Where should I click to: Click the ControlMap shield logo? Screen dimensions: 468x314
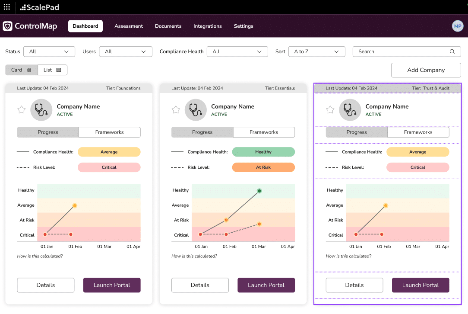(x=7, y=26)
